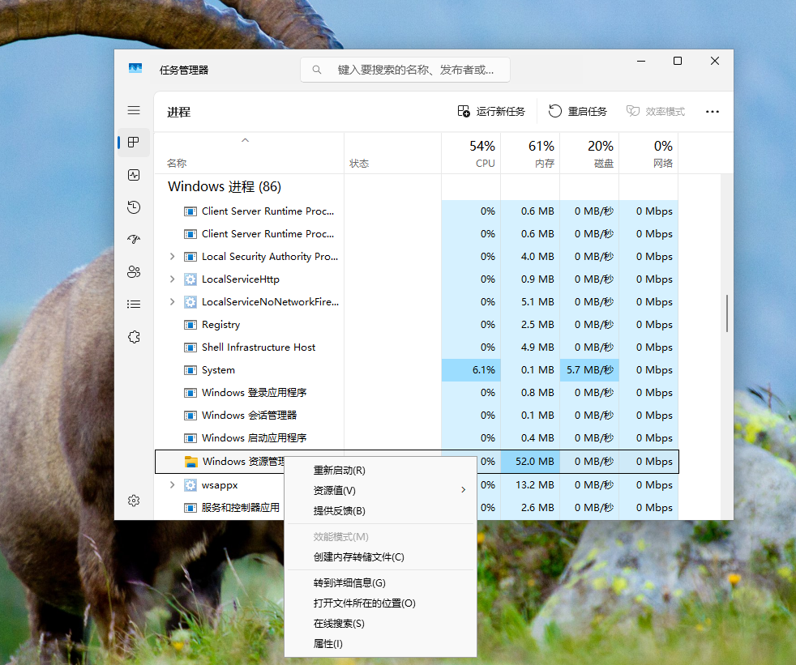Select the Processes sidebar icon

tap(134, 143)
